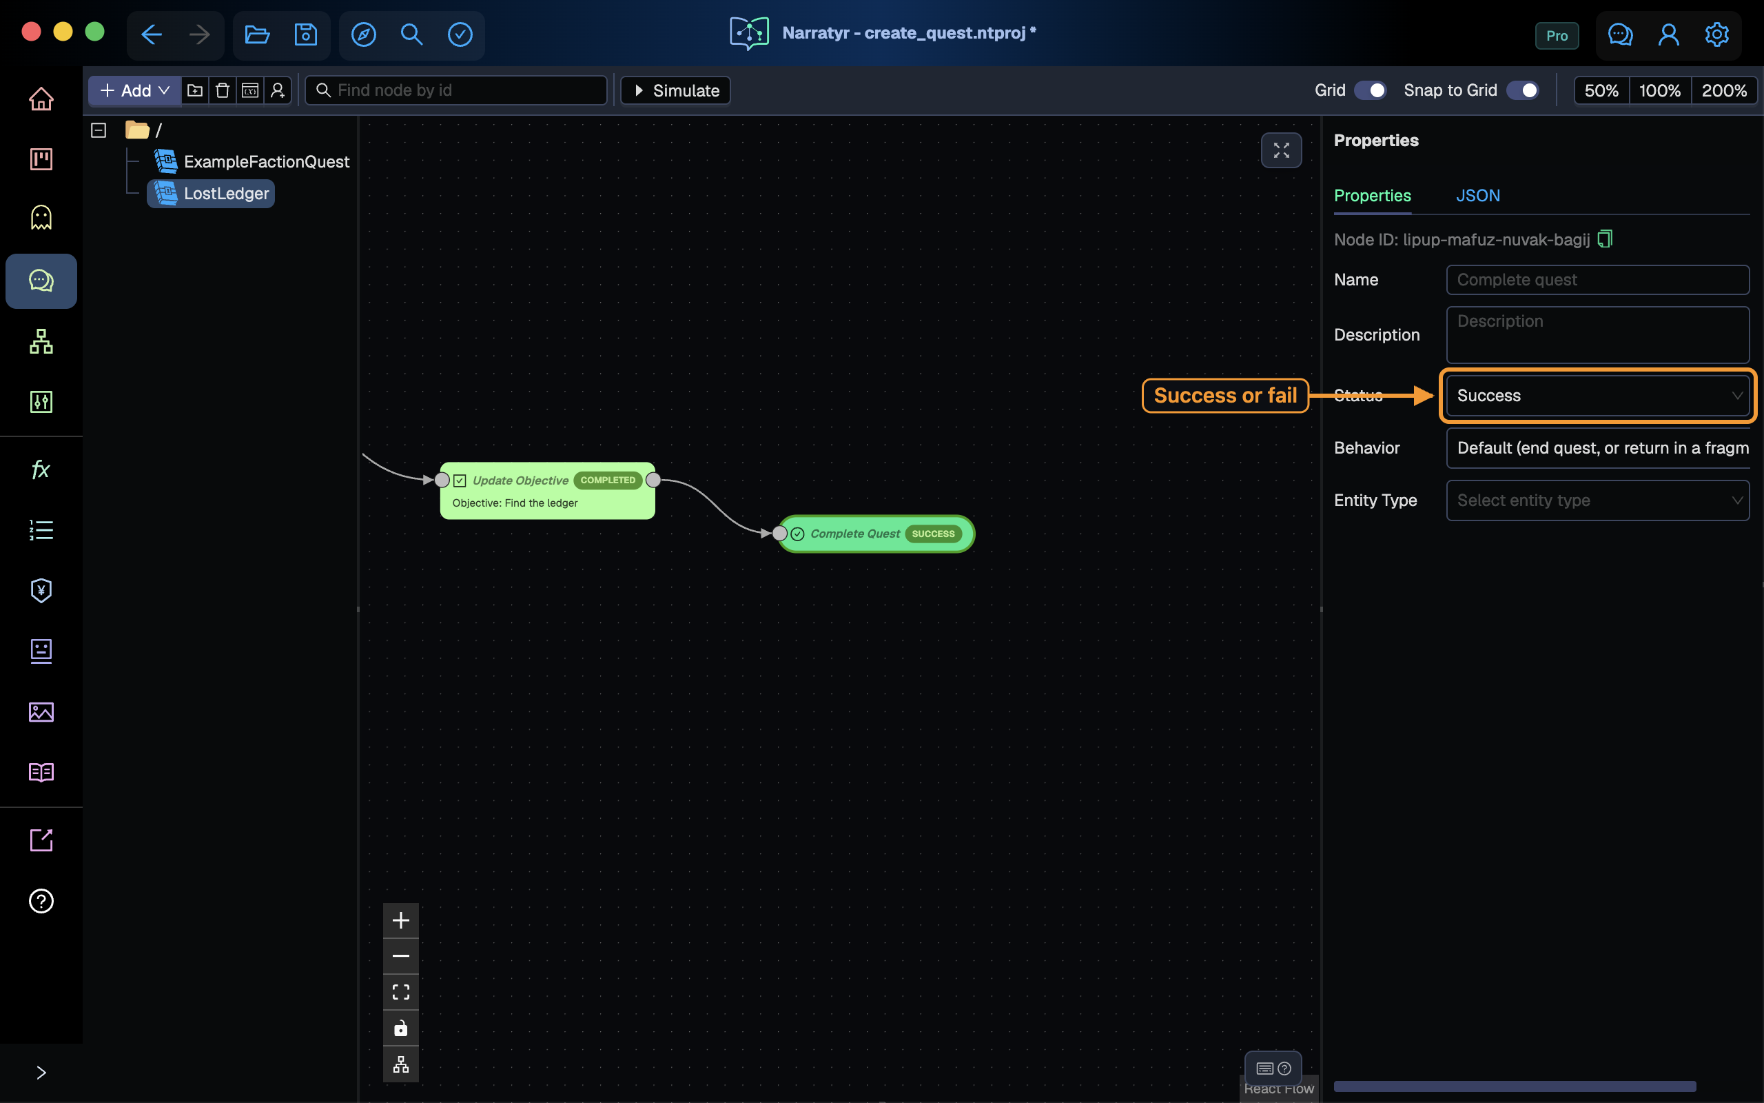This screenshot has width=1764, height=1103.
Task: Collapse the root folder tree node
Action: click(99, 130)
